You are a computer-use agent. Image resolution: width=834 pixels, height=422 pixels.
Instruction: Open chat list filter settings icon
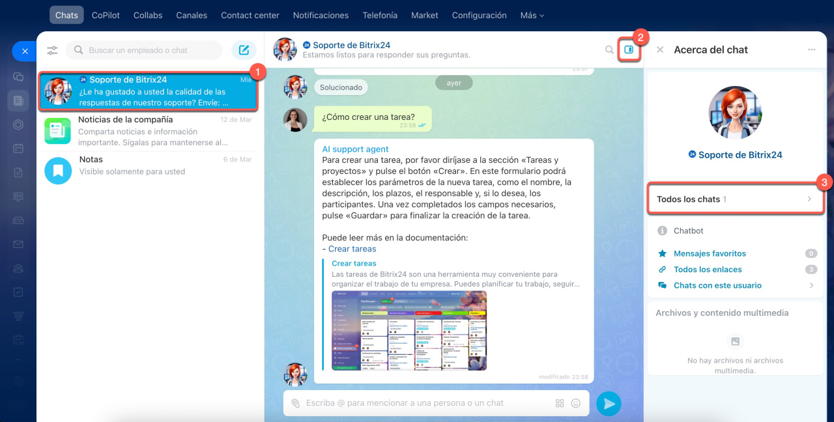tap(53, 50)
